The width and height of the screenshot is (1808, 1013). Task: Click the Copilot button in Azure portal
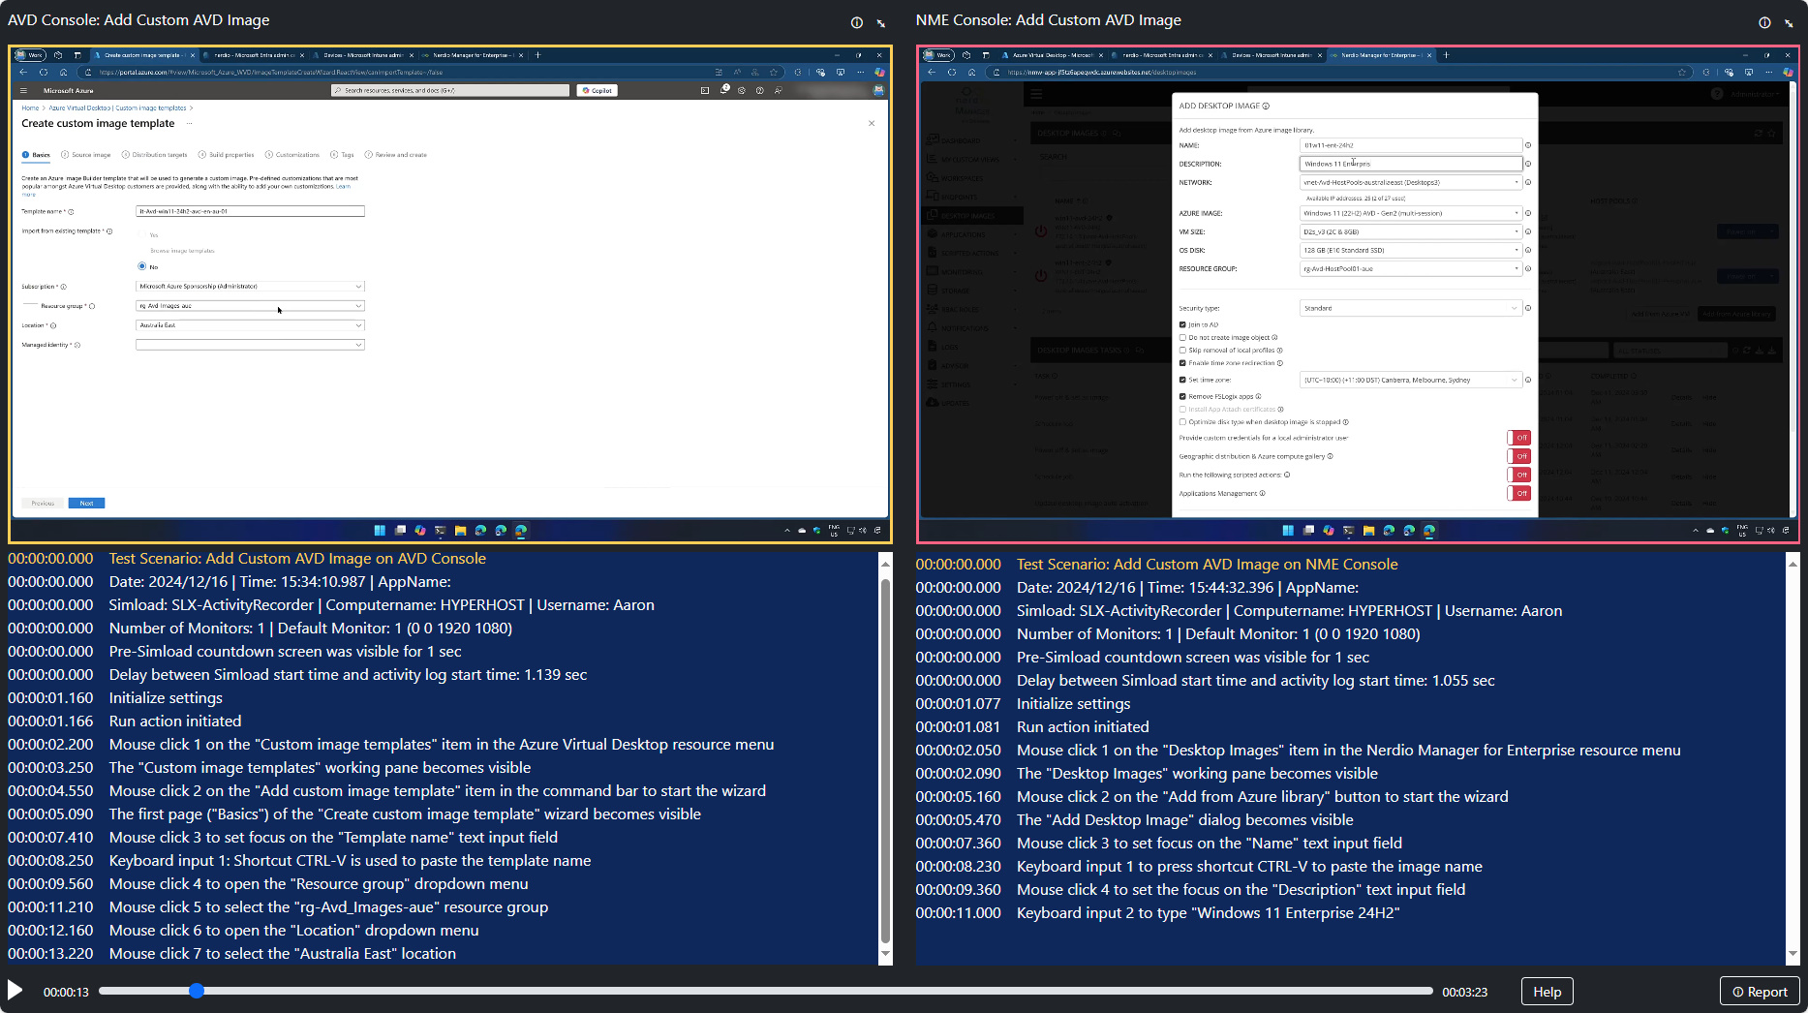click(597, 90)
